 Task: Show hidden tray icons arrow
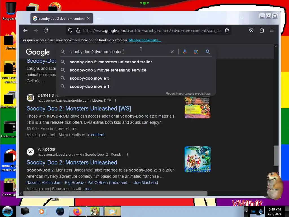point(247,211)
